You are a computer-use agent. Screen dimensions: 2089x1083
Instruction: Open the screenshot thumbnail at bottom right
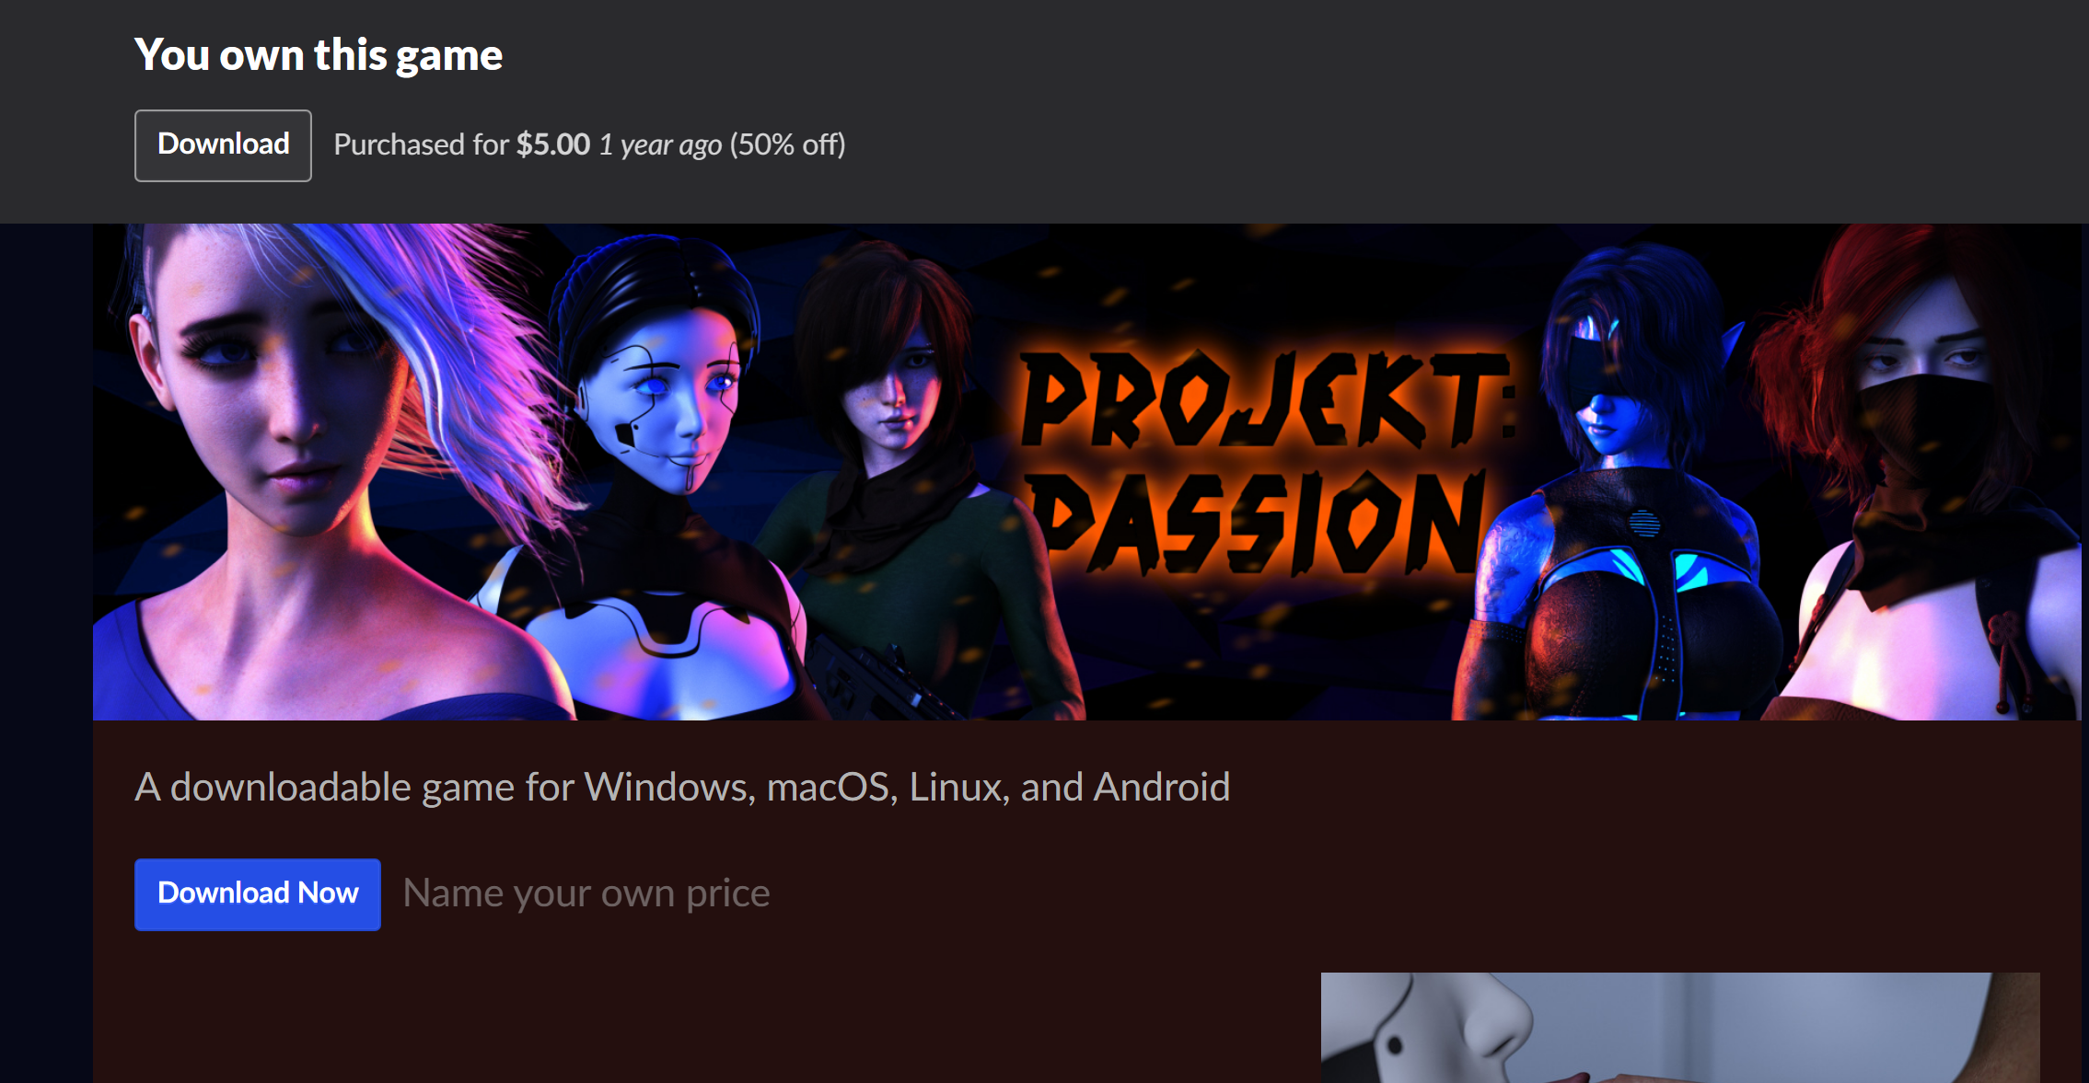point(1680,1028)
